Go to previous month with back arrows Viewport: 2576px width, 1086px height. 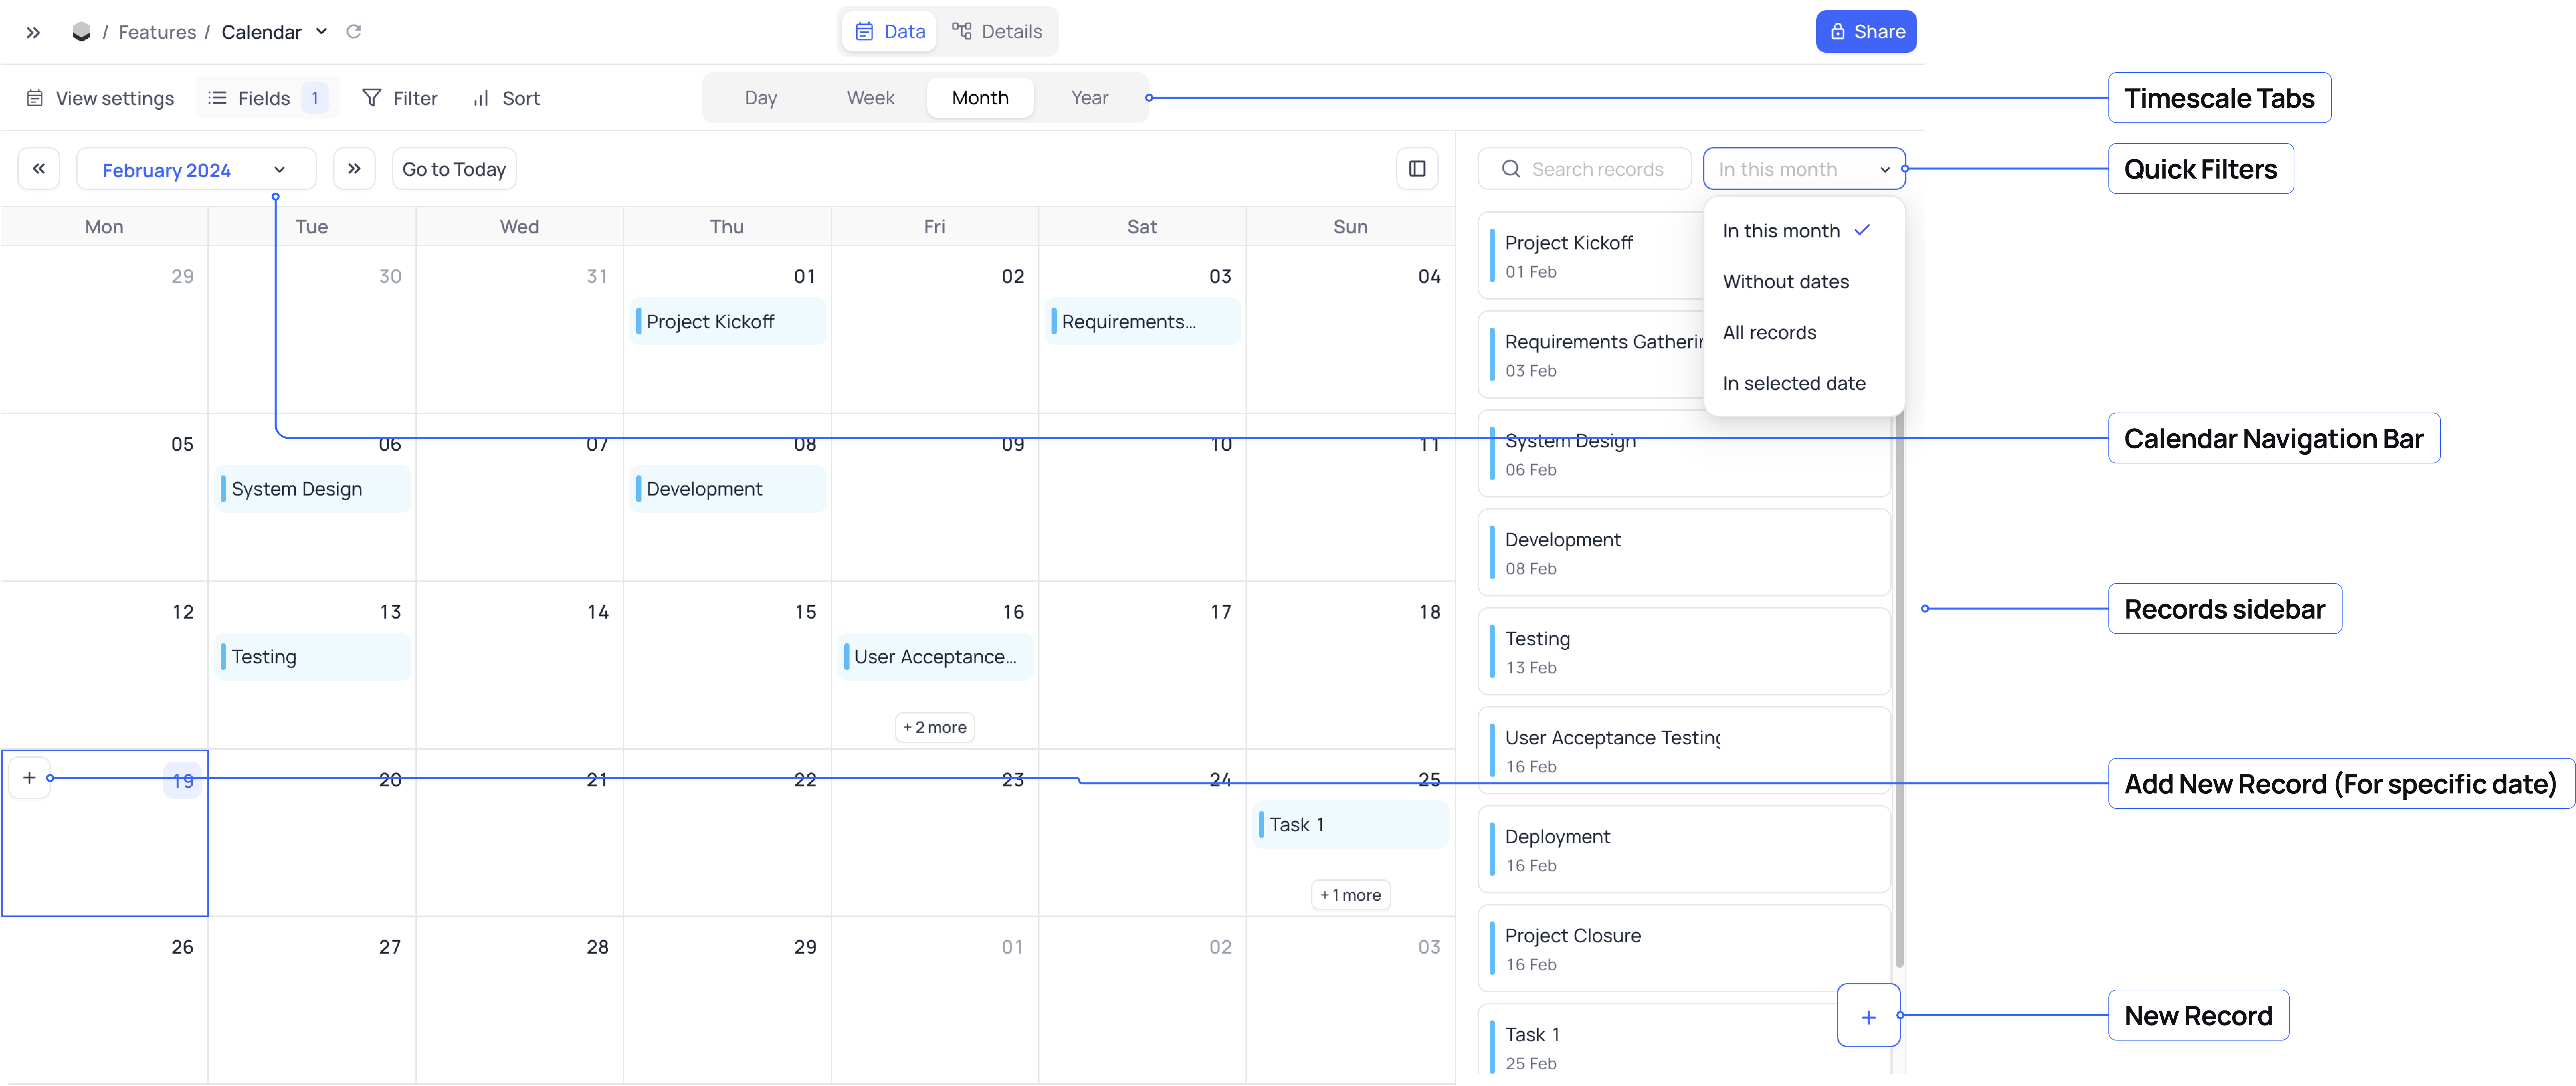pyautogui.click(x=39, y=169)
